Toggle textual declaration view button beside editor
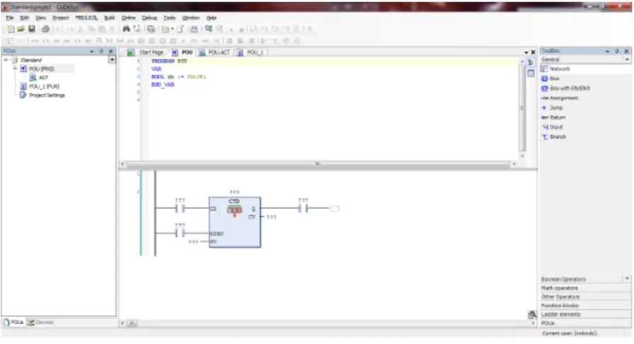 click(x=531, y=63)
